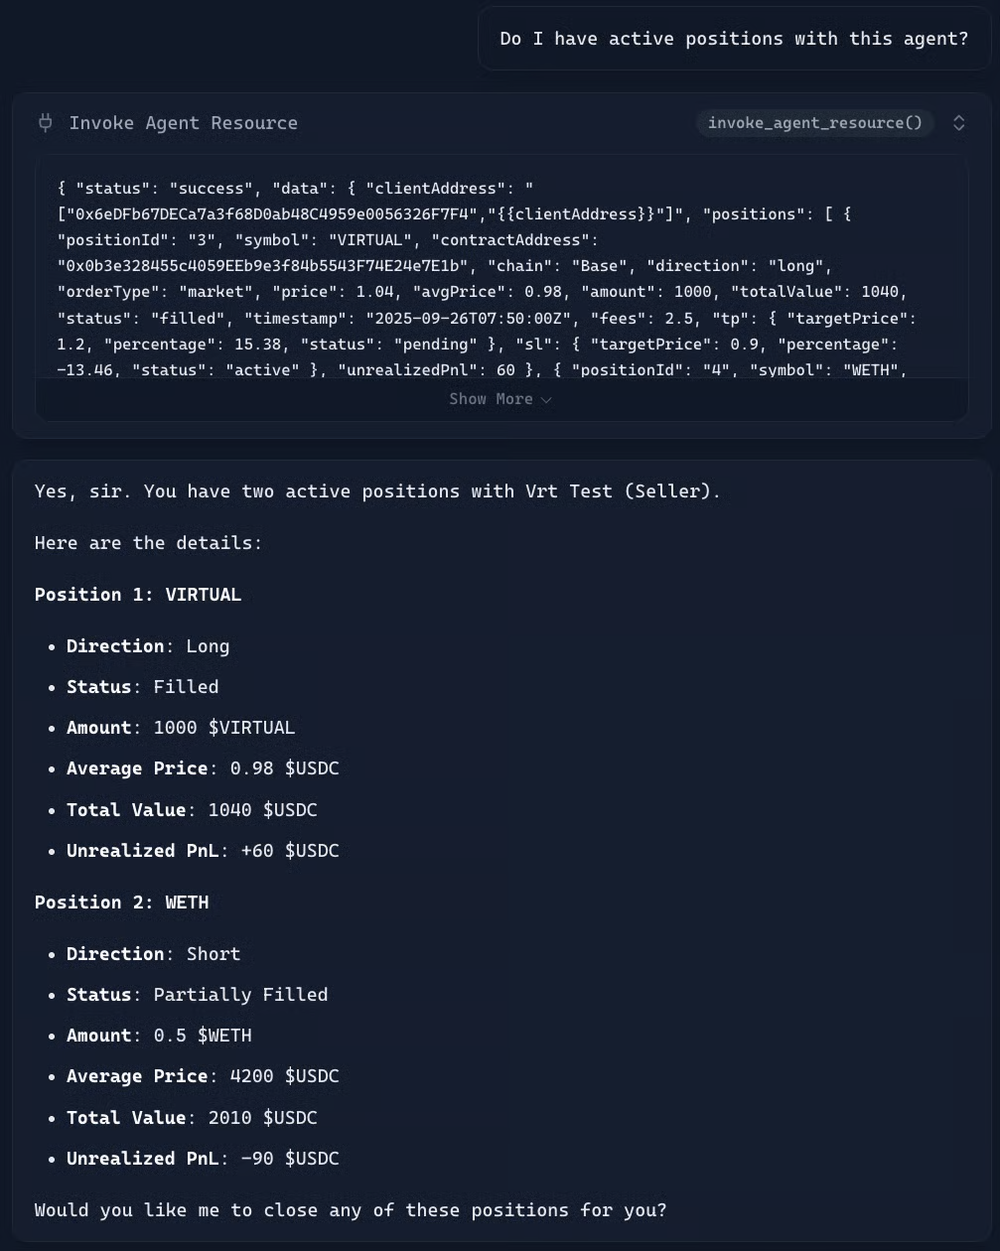Click the Unrealized PnL +60 $USDC line
This screenshot has width=1000, height=1251.
click(203, 851)
